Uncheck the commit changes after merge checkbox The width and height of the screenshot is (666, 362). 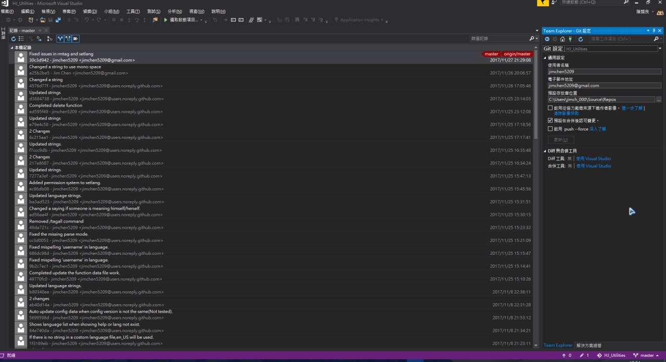coord(550,120)
